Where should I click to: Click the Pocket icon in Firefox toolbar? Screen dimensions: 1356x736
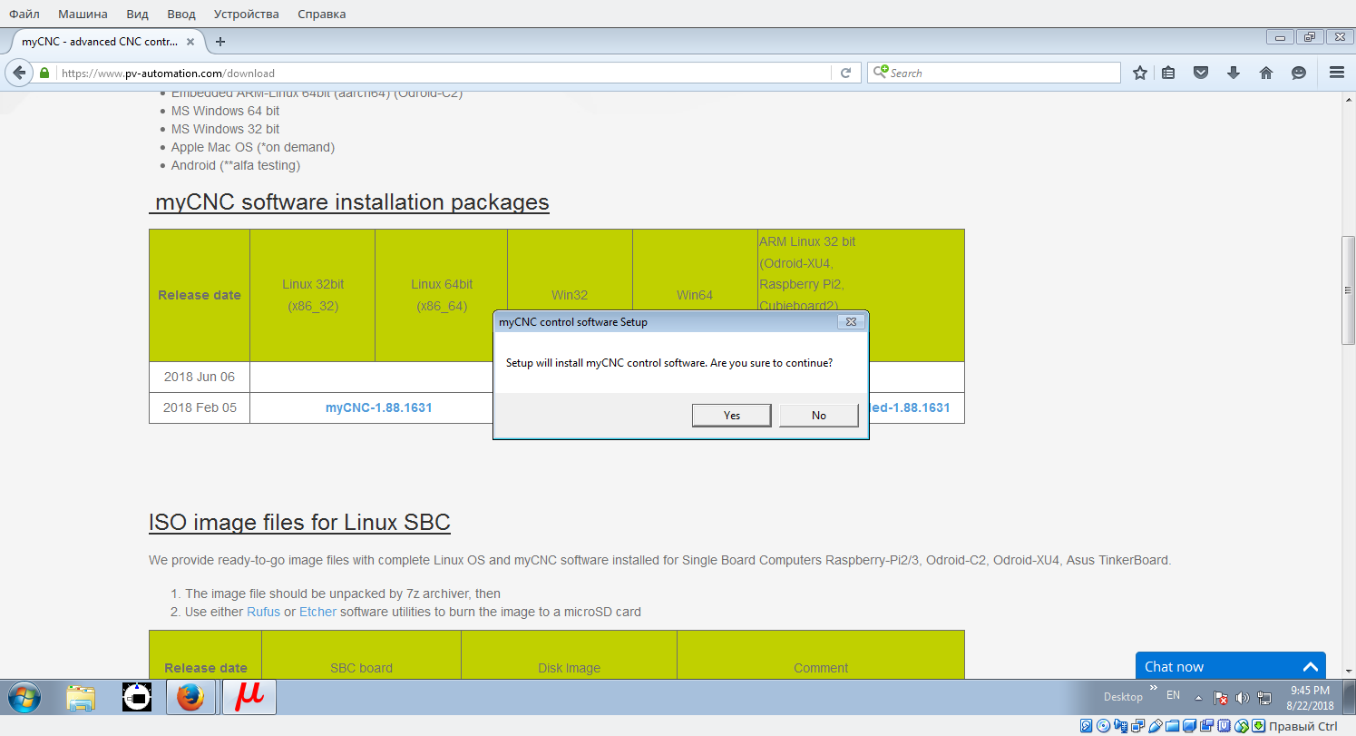tap(1201, 73)
